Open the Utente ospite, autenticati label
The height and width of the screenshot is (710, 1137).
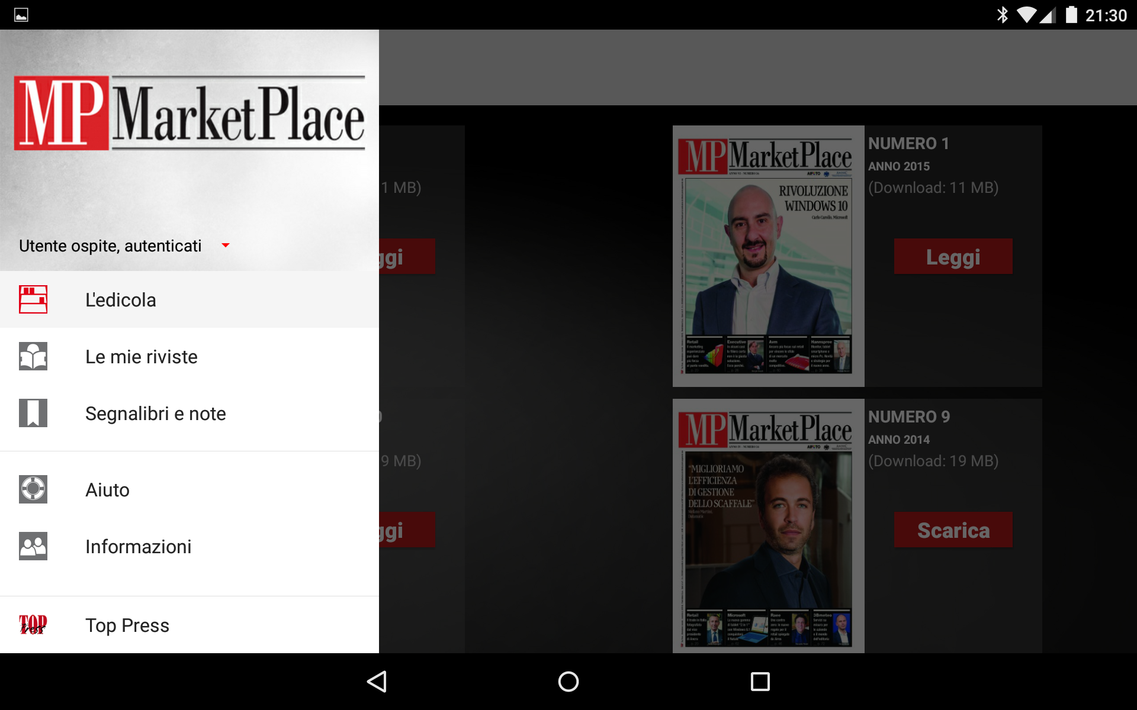(110, 246)
